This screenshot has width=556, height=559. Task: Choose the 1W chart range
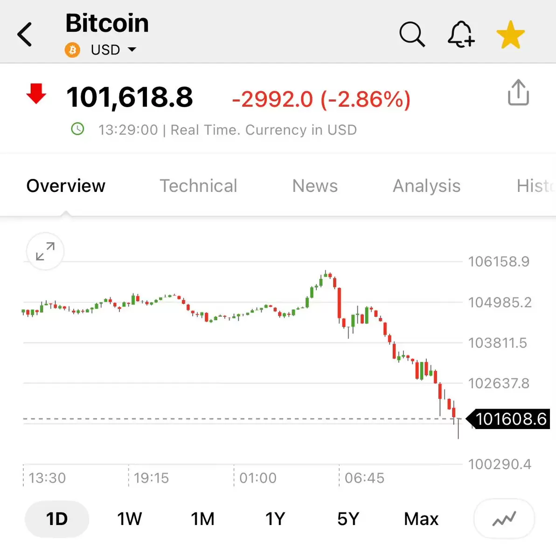click(x=130, y=519)
